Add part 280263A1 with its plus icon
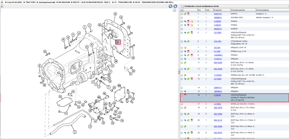This screenshot has height=139, width=289. click(182, 29)
